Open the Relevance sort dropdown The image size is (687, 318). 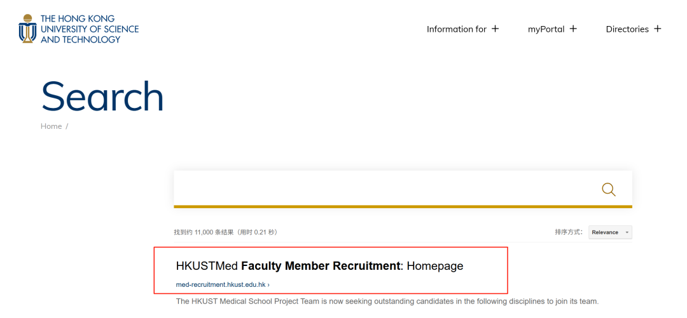click(609, 232)
